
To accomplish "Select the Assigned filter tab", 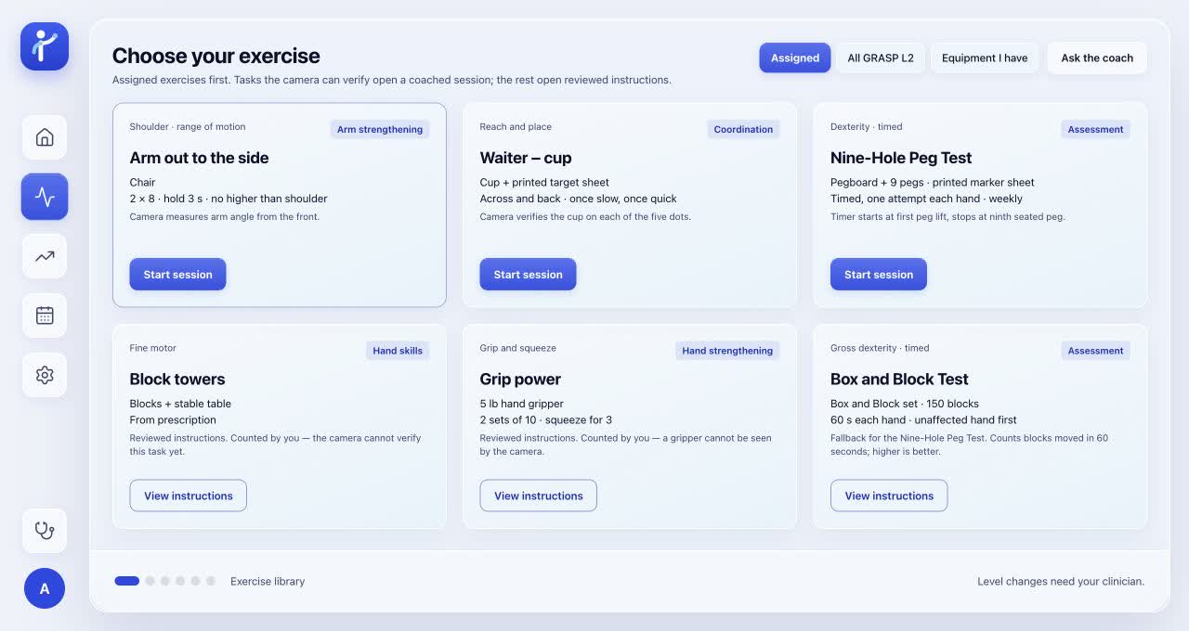I will (x=795, y=58).
